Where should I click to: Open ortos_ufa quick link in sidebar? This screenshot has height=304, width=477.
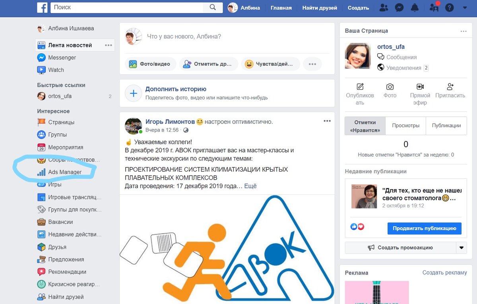click(54, 96)
